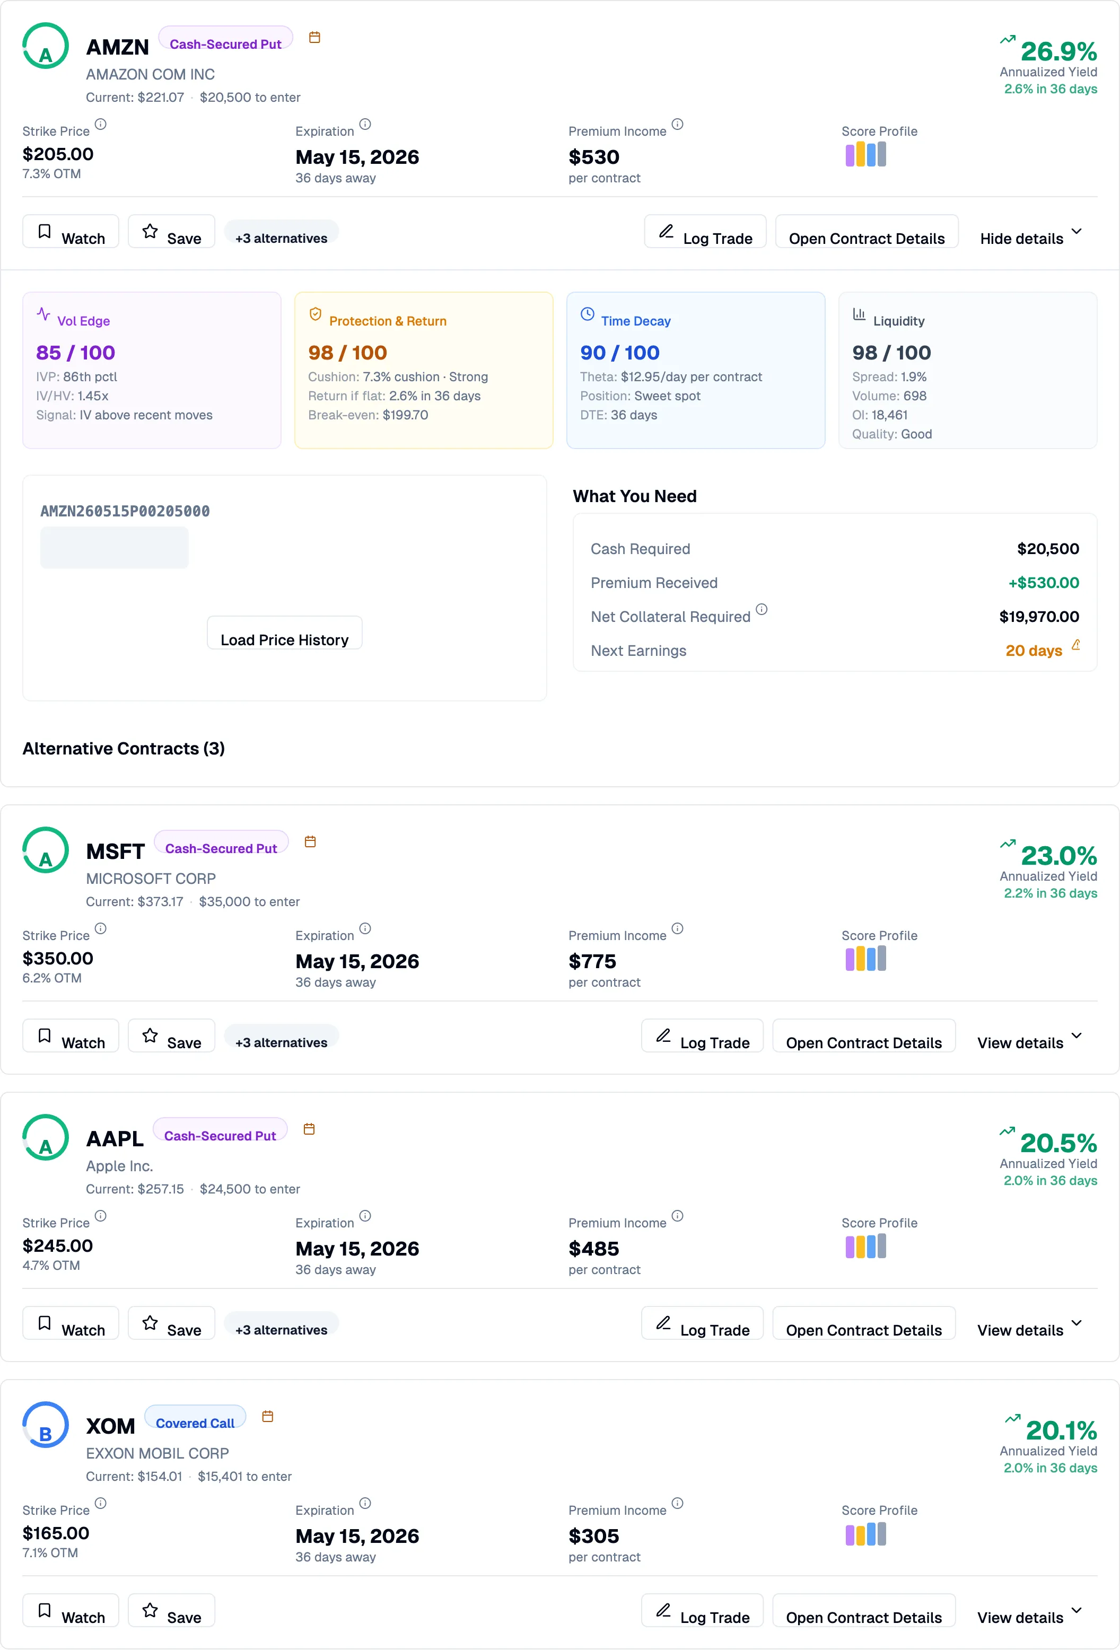Click the AMZN grade A badge

(46, 46)
